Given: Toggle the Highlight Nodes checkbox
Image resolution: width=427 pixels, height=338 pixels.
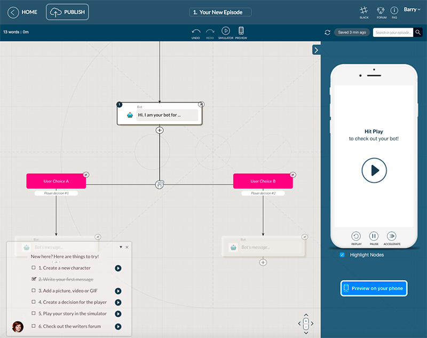Looking at the screenshot, I should (x=343, y=255).
